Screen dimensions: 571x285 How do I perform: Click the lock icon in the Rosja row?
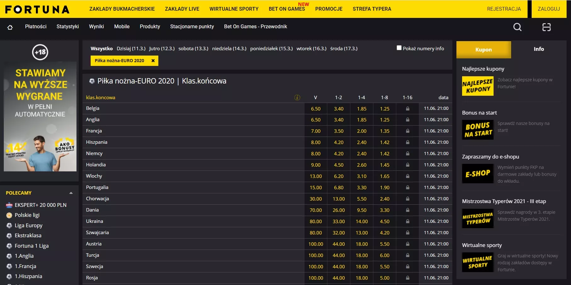pos(408,278)
